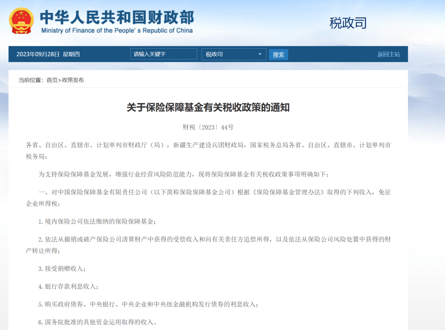Click list item 4 银行存款利息收入
The height and width of the screenshot is (330, 445).
(69, 286)
